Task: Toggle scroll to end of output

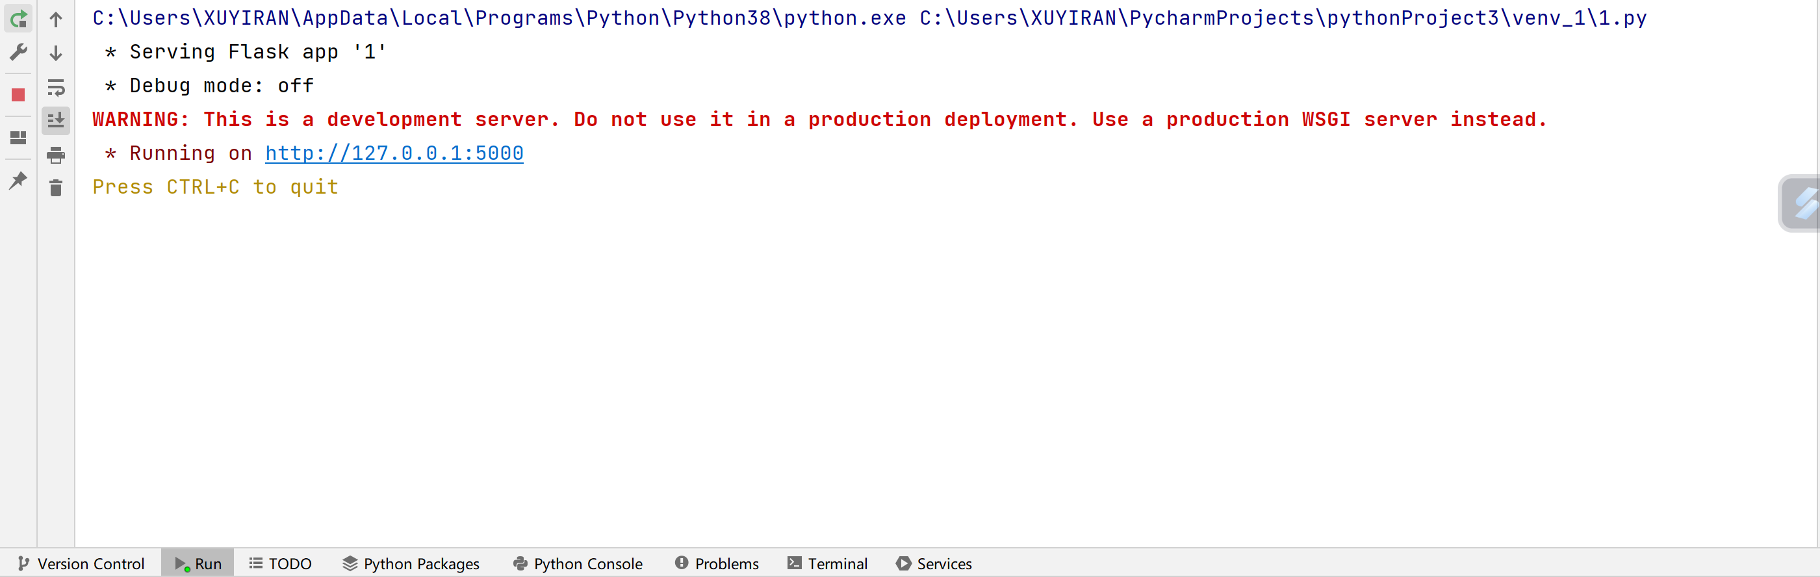Action: click(56, 121)
